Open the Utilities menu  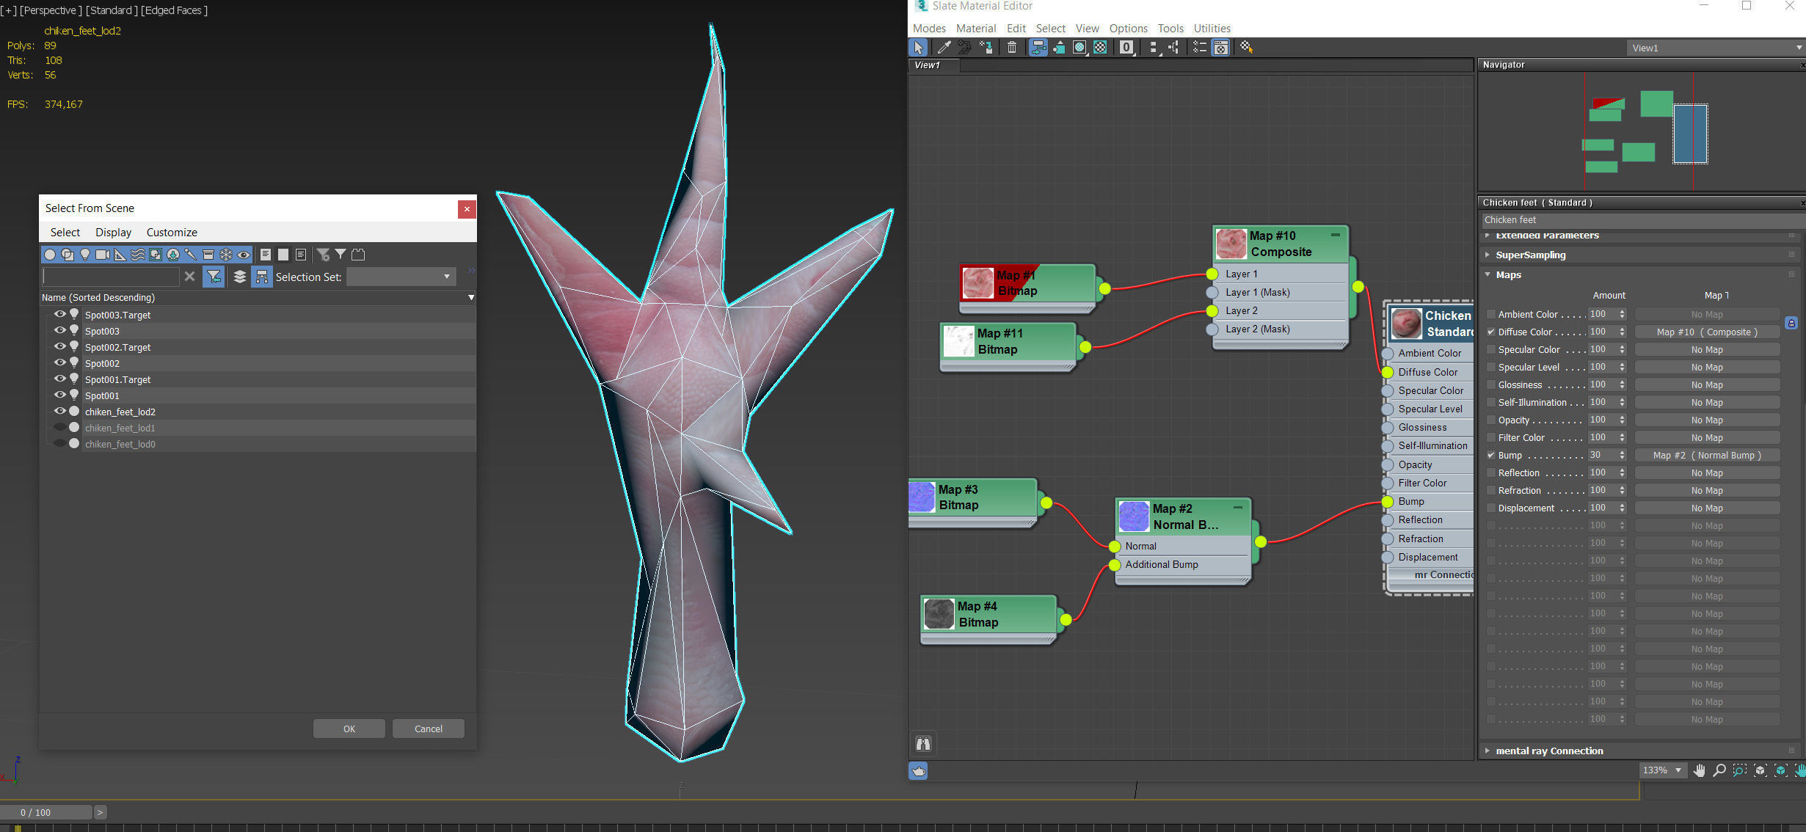[x=1212, y=28]
